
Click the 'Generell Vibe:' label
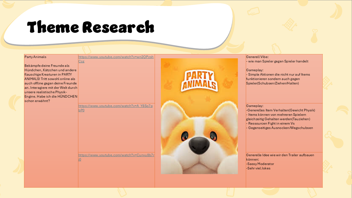click(257, 57)
